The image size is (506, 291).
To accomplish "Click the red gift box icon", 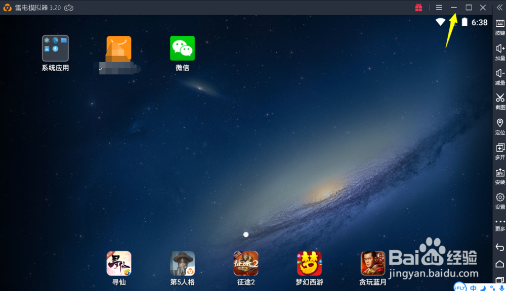I will pos(418,8).
